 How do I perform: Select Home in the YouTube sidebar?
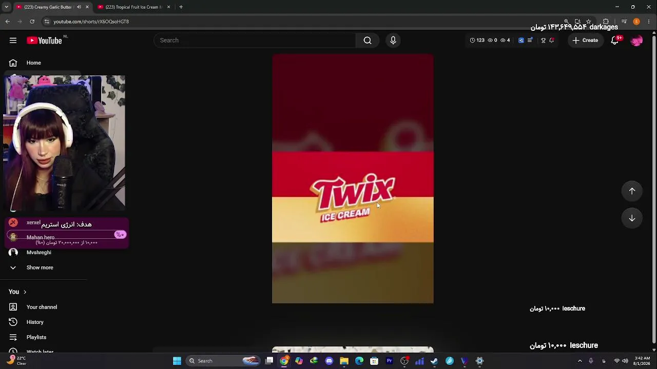[34, 63]
